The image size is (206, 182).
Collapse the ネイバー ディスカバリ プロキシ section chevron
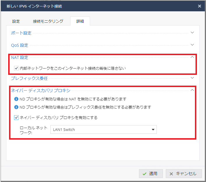(x=192, y=90)
